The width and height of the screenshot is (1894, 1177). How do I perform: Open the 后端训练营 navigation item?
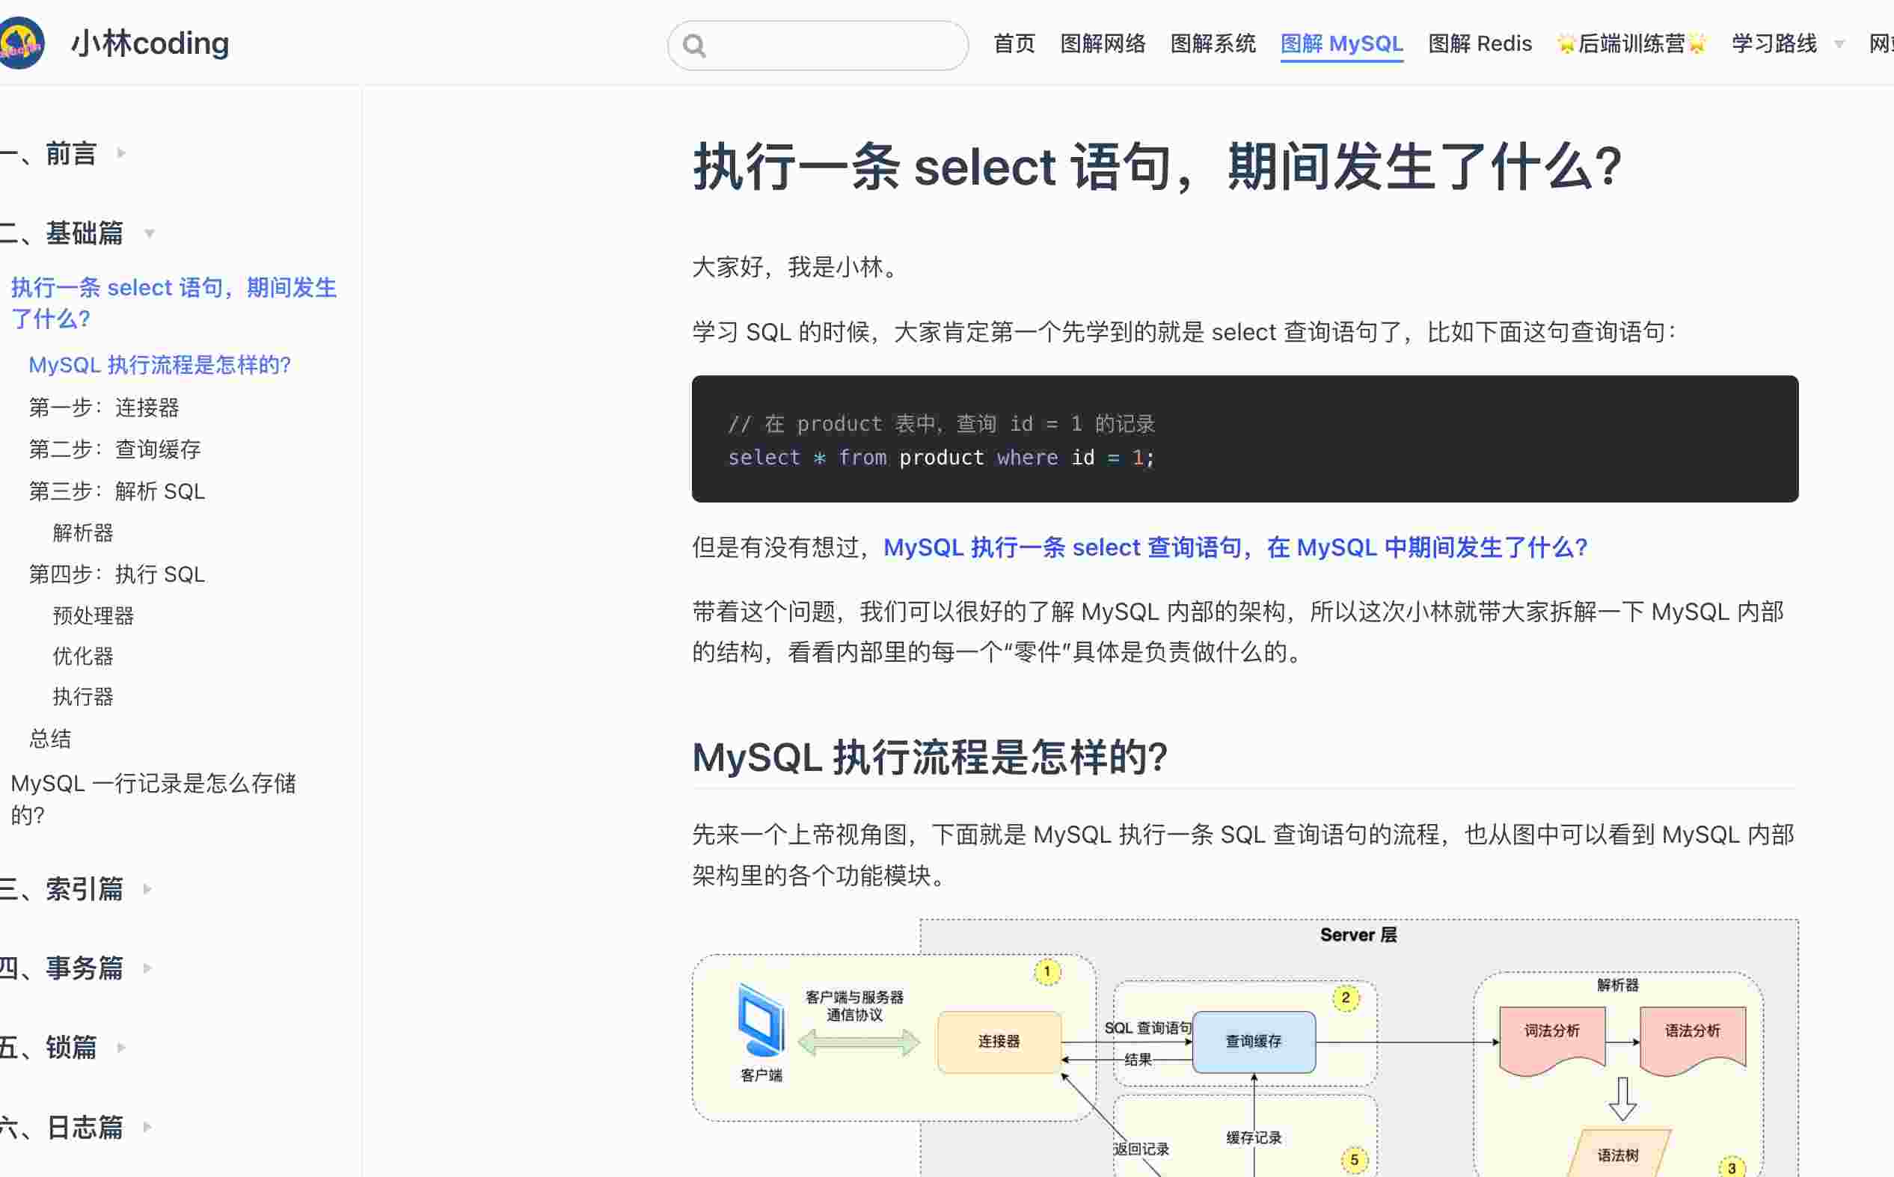(x=1631, y=43)
